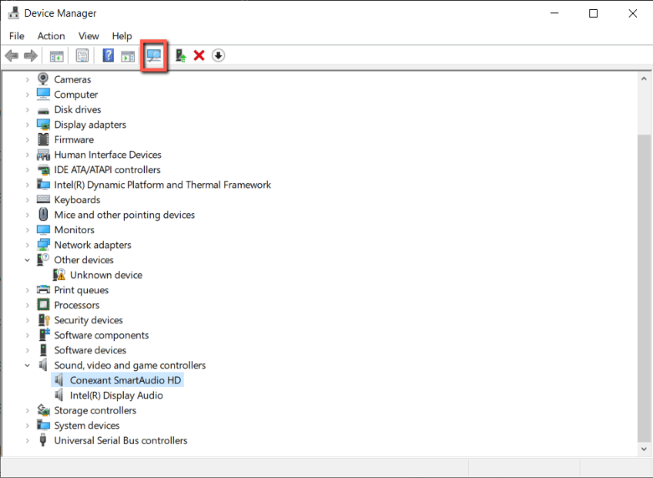Open Properties toolbar icon
653x478 pixels.
pos(82,56)
